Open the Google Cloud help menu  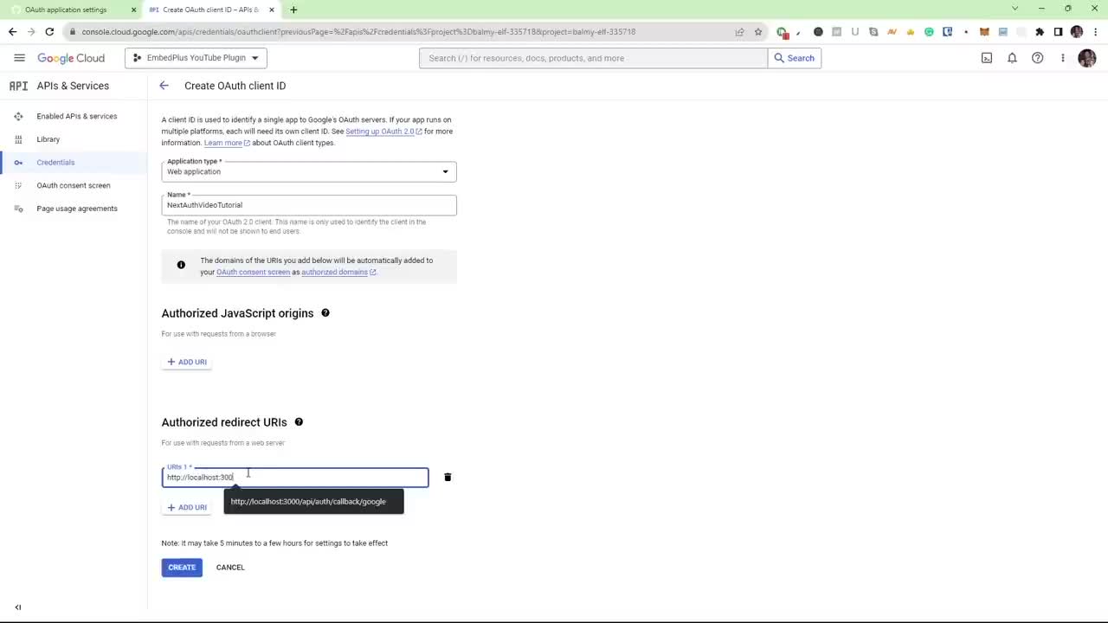(1038, 58)
